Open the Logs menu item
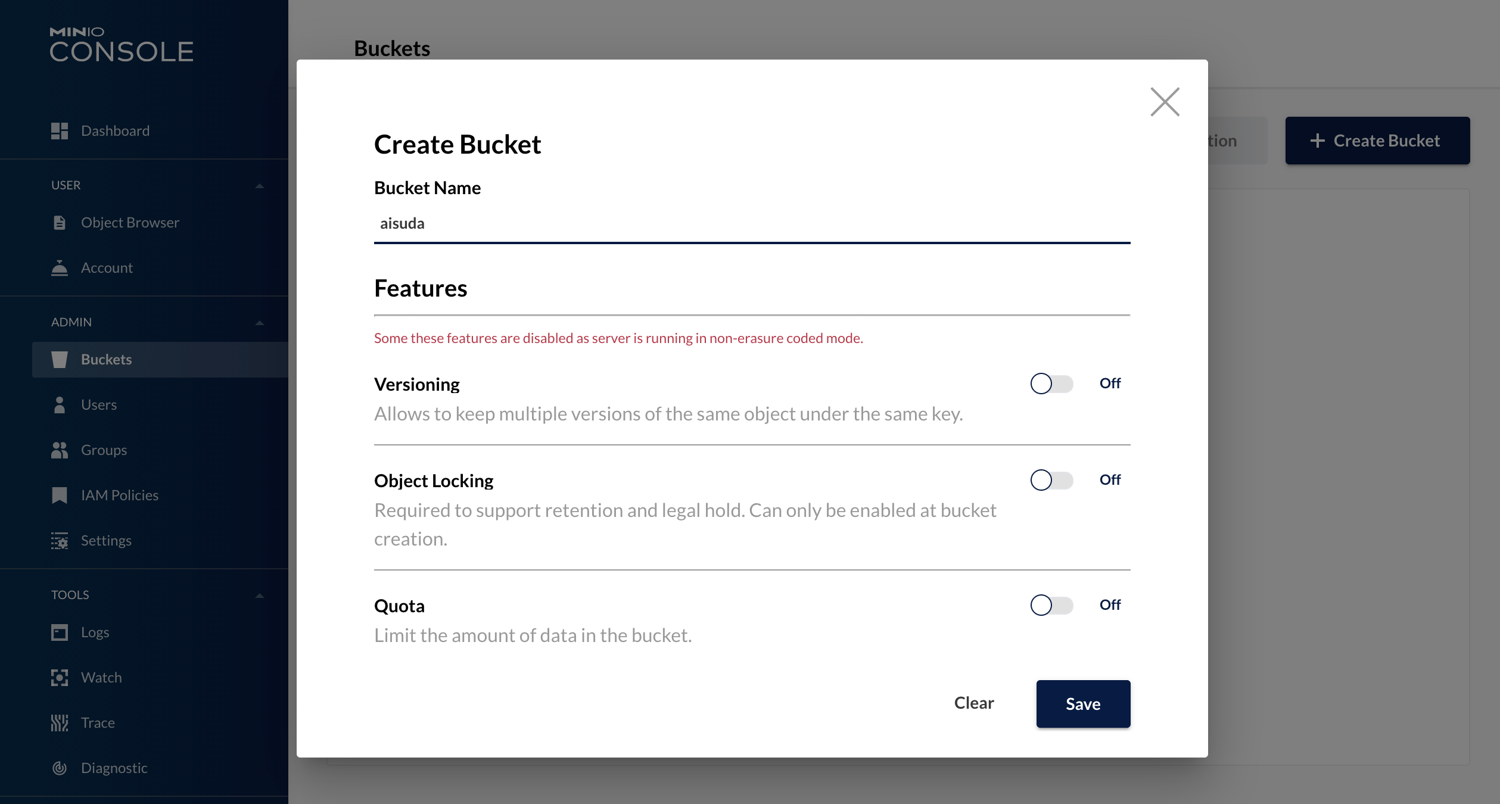The image size is (1500, 804). 95,632
